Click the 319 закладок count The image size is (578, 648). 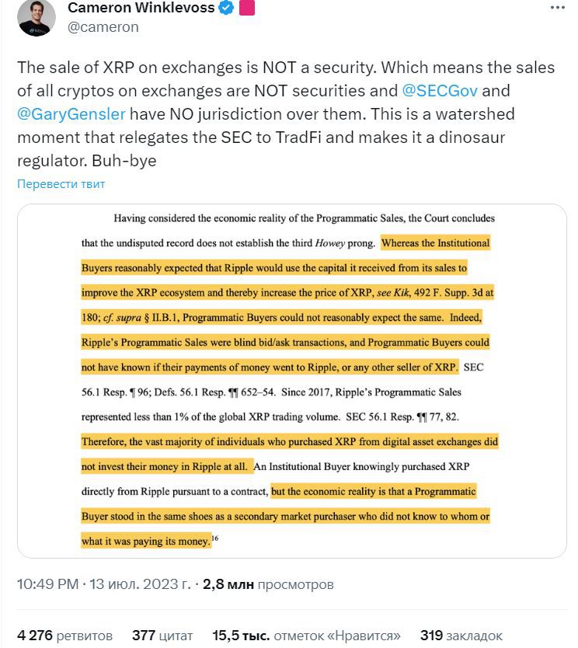pos(461,635)
